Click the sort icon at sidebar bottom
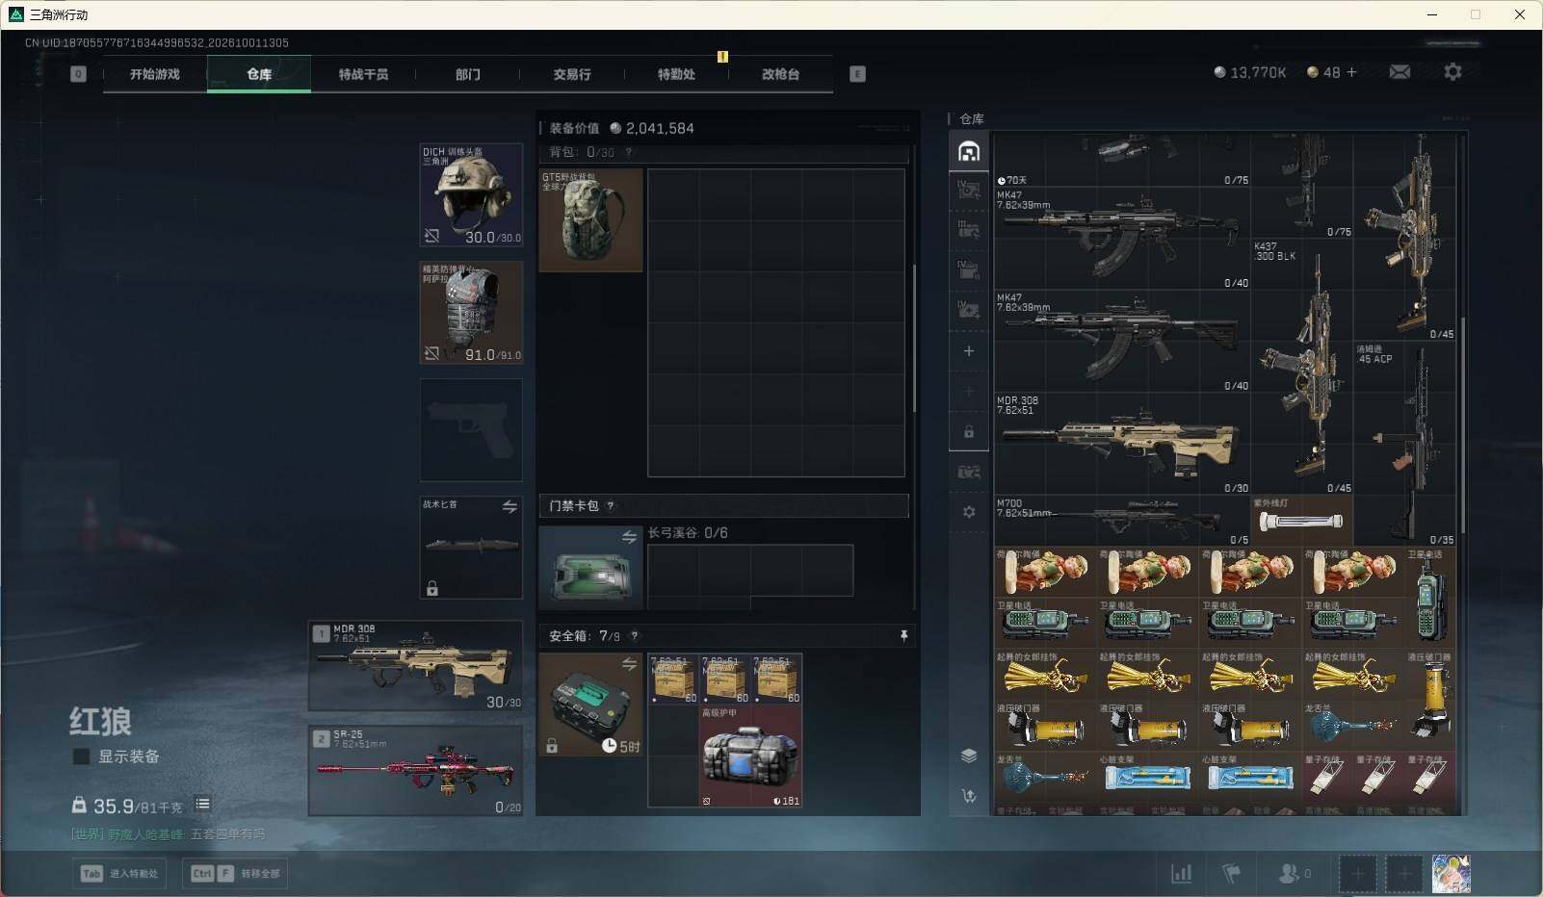The height and width of the screenshot is (897, 1543). [969, 796]
